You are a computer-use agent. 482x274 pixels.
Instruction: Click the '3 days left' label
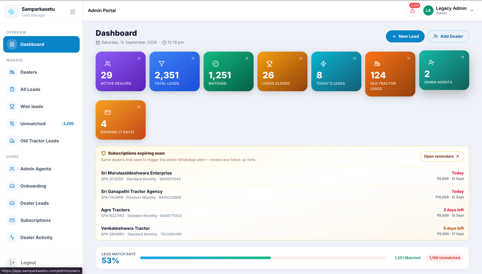(x=453, y=210)
